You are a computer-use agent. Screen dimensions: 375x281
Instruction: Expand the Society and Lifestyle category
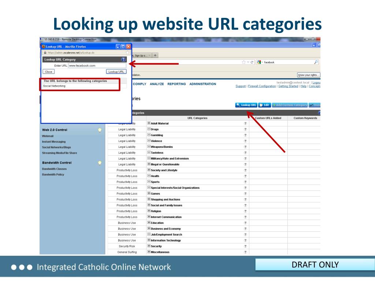coord(149,170)
